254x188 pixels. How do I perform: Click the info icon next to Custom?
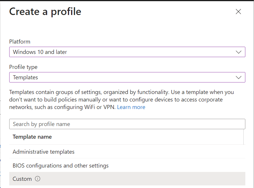tap(38, 179)
